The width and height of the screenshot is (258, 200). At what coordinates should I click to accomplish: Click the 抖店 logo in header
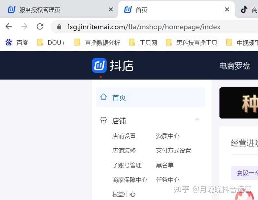pyautogui.click(x=113, y=66)
